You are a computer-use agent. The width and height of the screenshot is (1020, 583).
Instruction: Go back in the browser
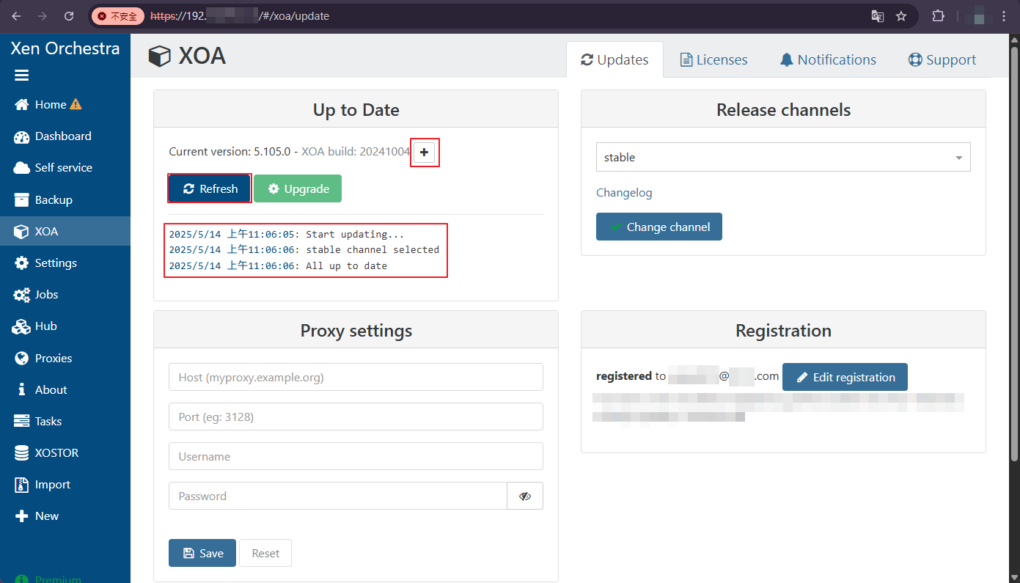16,15
